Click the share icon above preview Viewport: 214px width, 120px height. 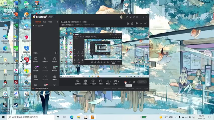point(146,23)
